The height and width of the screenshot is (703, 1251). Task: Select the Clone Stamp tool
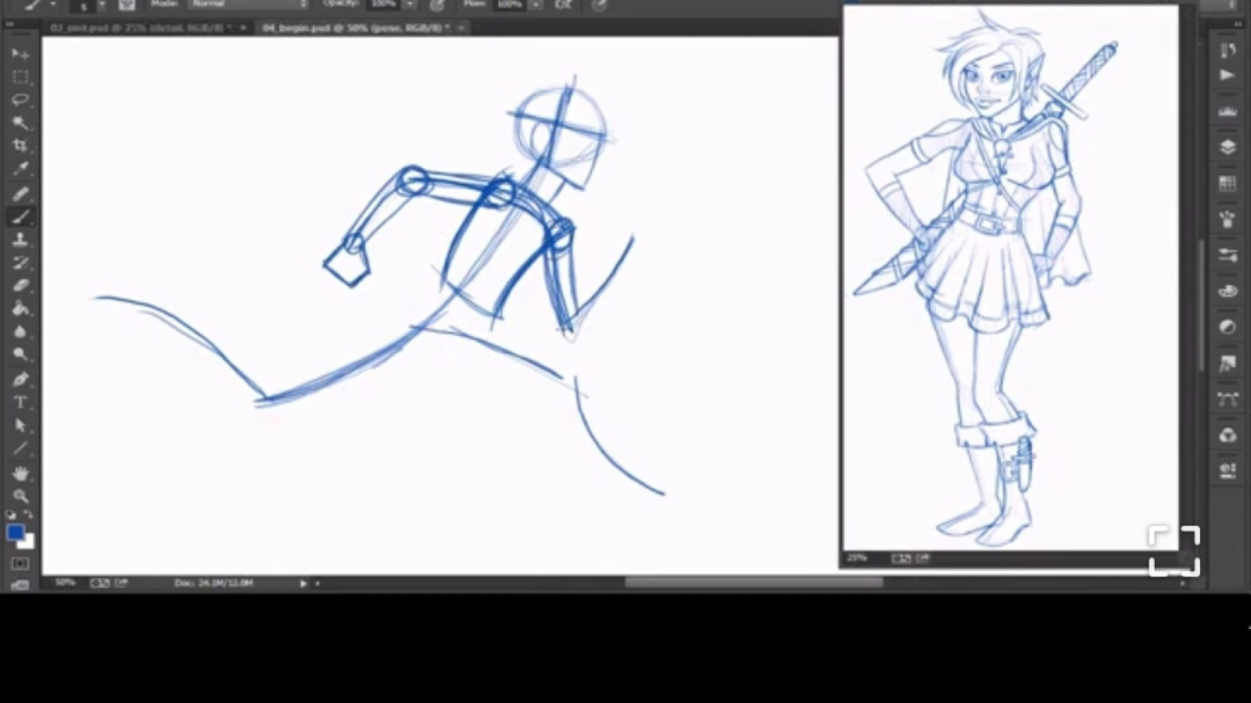pos(20,240)
